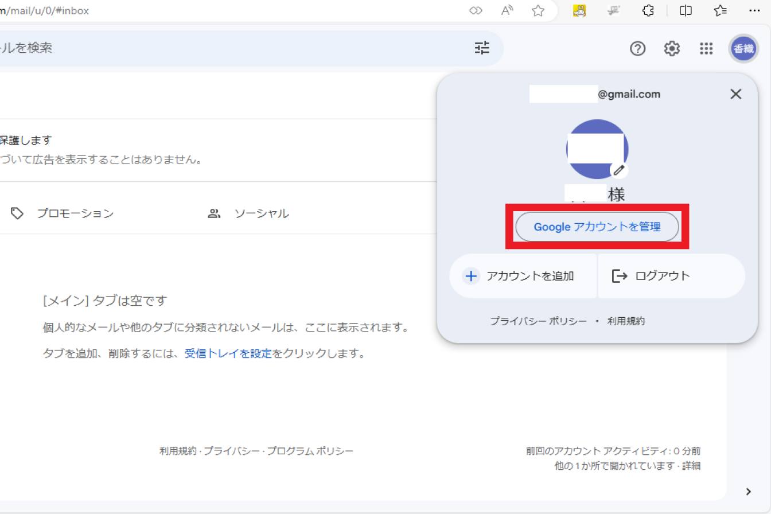Screen dimensions: 771x514
Task: Click Google アカウントを管理 button
Action: (597, 227)
